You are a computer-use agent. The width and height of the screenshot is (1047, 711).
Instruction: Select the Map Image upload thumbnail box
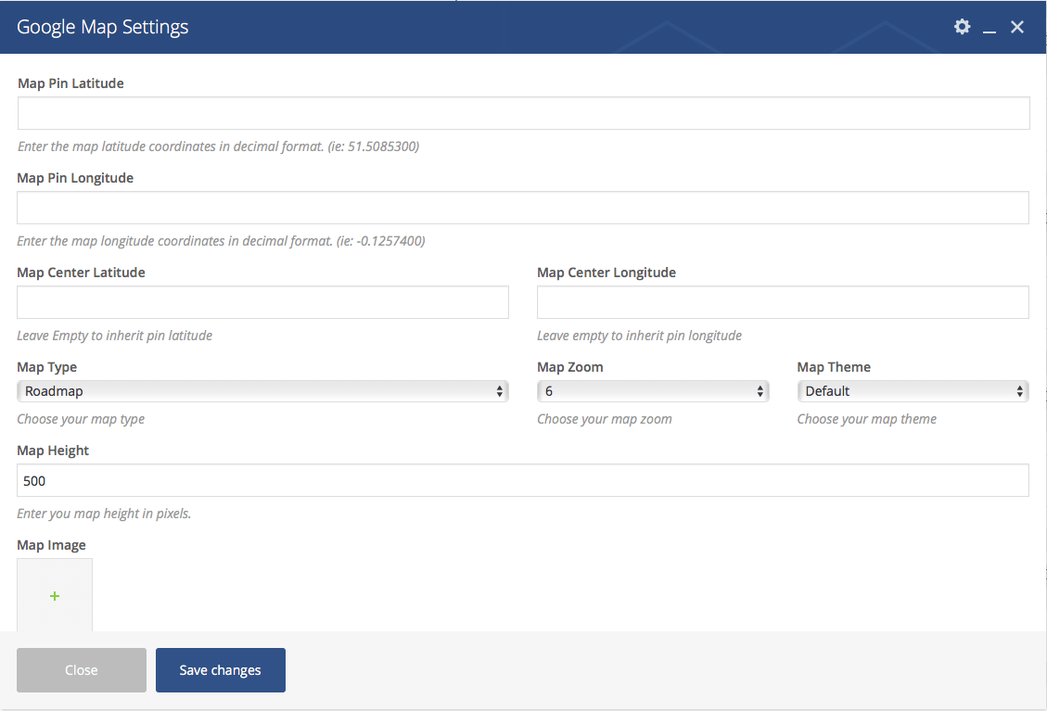[55, 595]
